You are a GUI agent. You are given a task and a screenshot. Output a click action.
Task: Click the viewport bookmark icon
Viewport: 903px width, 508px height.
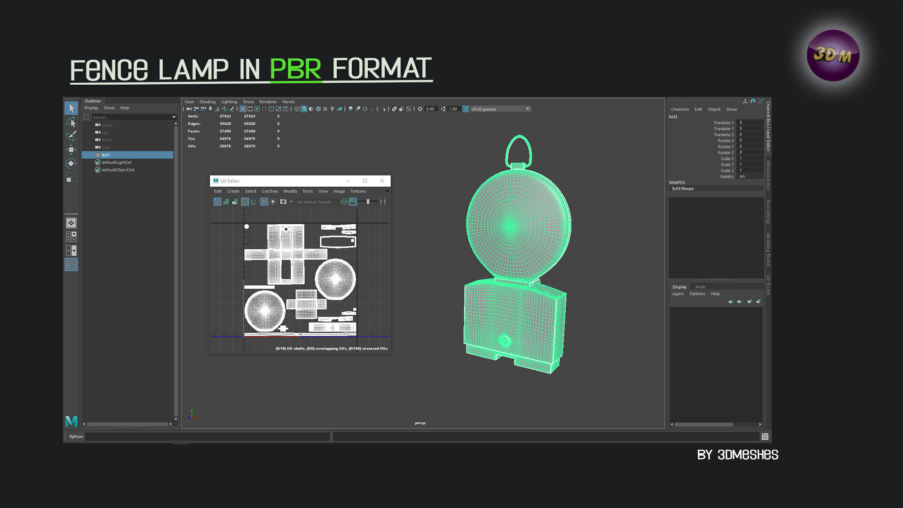210,109
